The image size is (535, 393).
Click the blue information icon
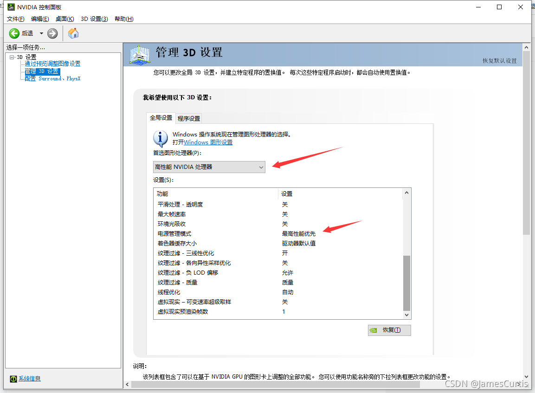point(161,139)
